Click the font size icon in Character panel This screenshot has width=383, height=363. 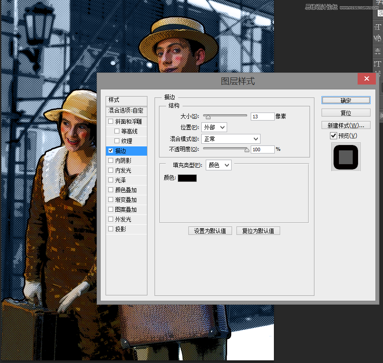[x=378, y=27]
